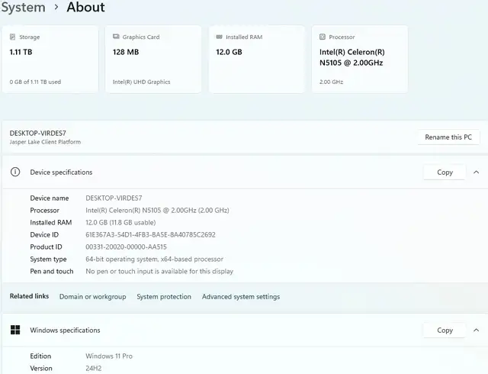Open the Domain or workgroup link
This screenshot has width=488, height=374.
point(92,297)
